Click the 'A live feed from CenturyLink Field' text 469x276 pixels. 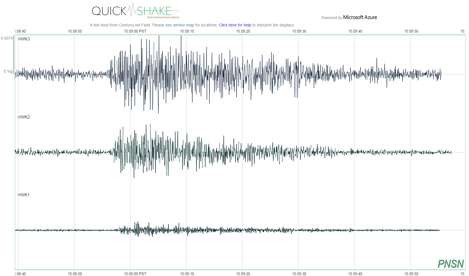120,25
